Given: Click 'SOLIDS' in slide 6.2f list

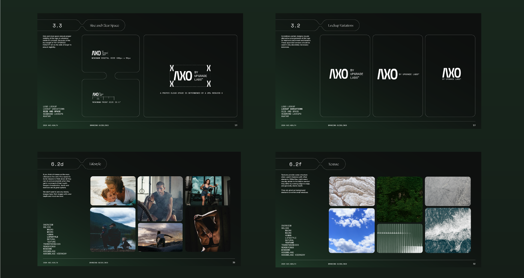Looking at the screenshot, I should [x=285, y=228].
